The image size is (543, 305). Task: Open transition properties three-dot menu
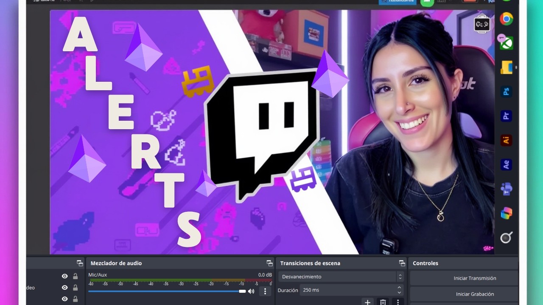(398, 302)
